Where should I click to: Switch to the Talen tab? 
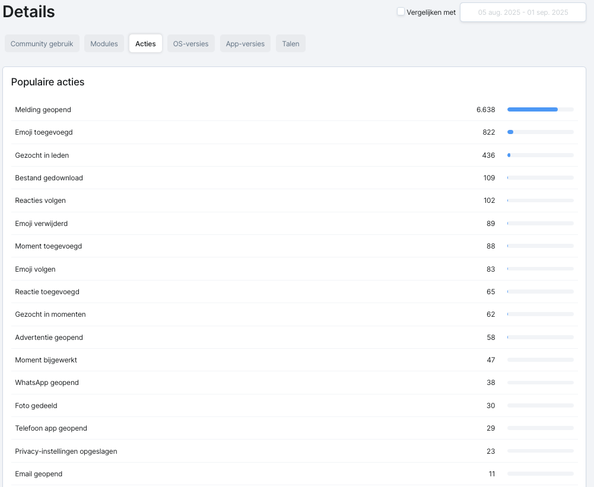291,44
